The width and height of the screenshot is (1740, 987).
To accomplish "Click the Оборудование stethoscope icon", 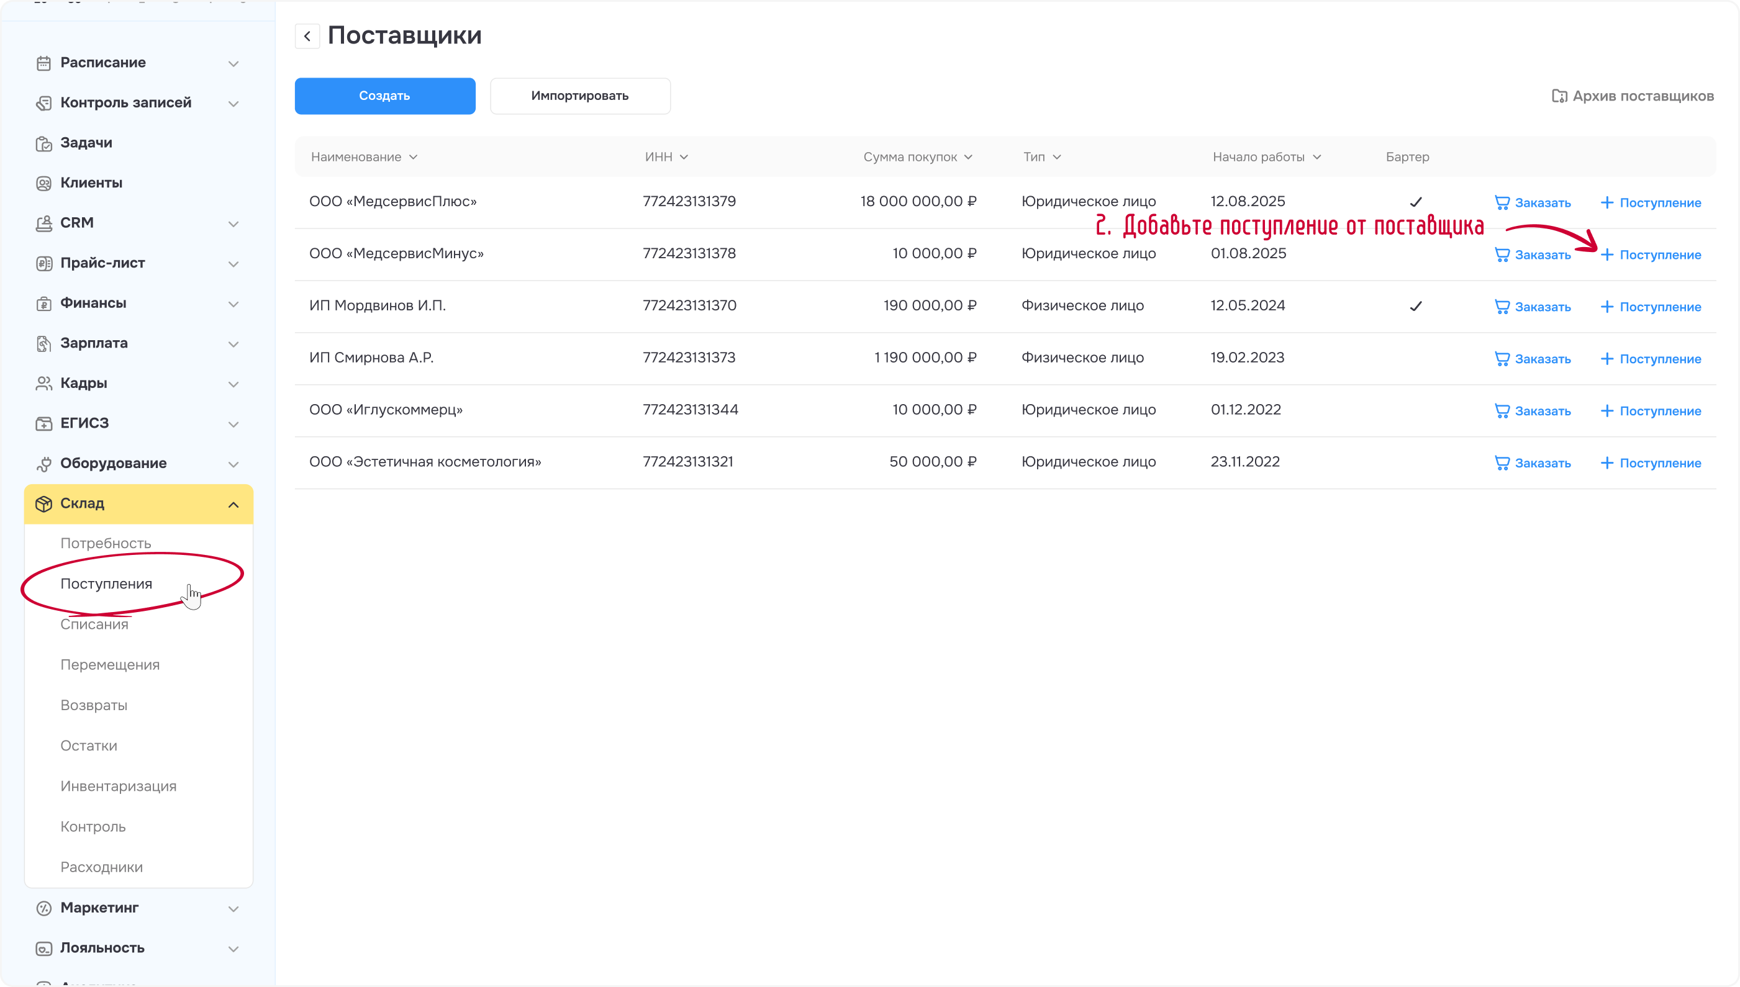I will 43,464.
